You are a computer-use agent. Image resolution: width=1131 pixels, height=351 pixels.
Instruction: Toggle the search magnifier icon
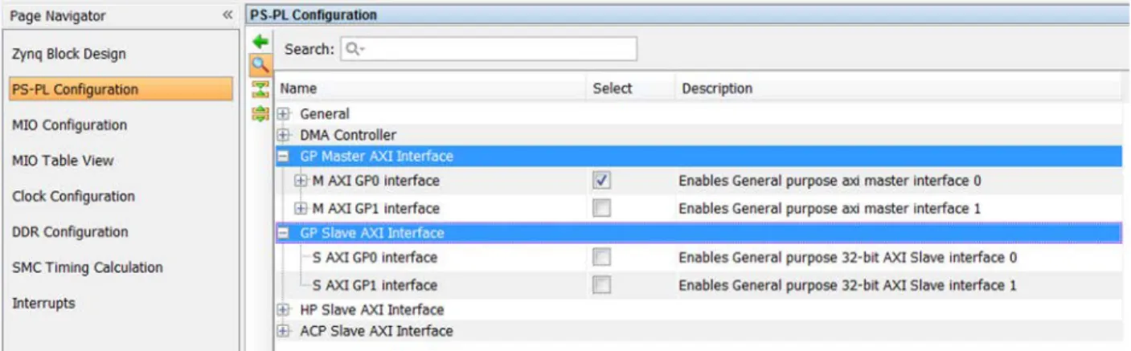pyautogui.click(x=260, y=65)
